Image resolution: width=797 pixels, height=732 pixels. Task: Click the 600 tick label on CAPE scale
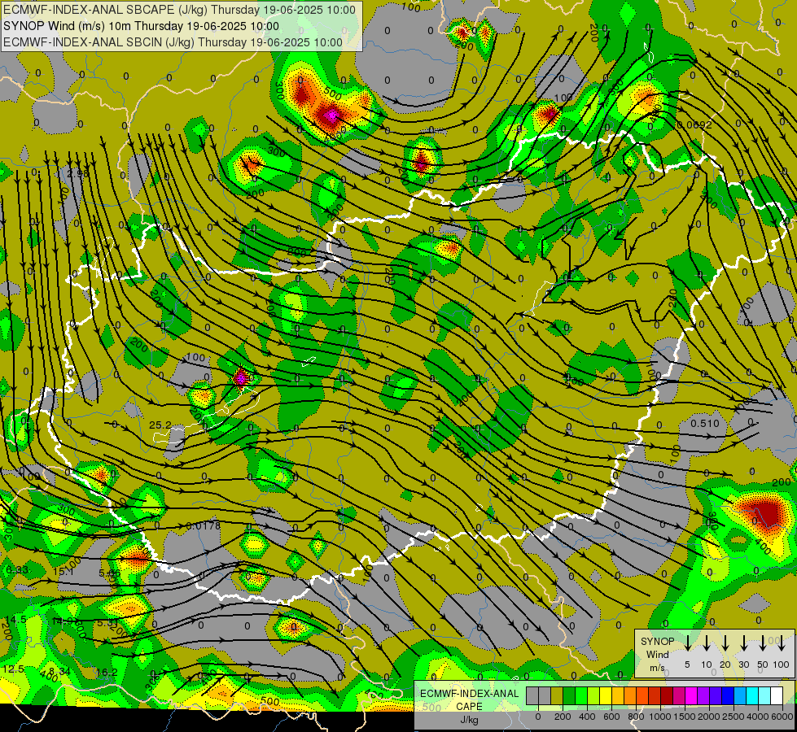611,717
